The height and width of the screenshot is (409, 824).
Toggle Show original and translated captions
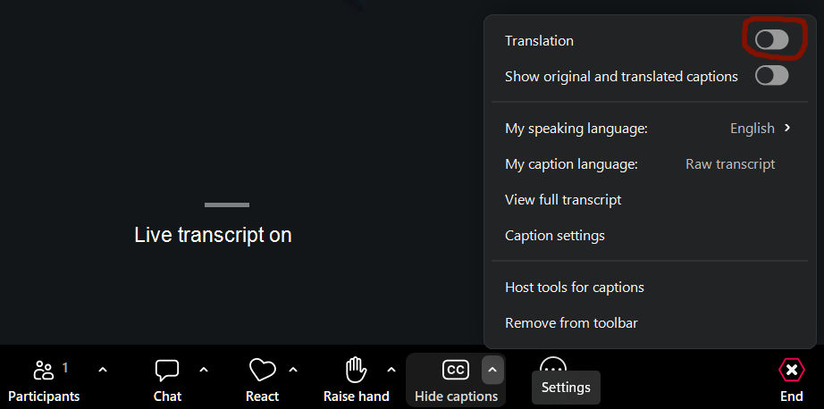771,76
